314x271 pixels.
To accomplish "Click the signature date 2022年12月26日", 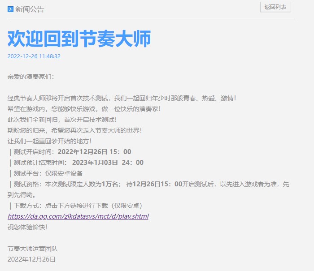I will pyautogui.click(x=31, y=259).
